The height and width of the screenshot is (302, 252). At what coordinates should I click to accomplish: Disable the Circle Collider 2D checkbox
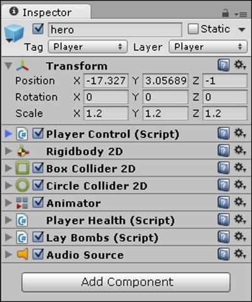(38, 185)
